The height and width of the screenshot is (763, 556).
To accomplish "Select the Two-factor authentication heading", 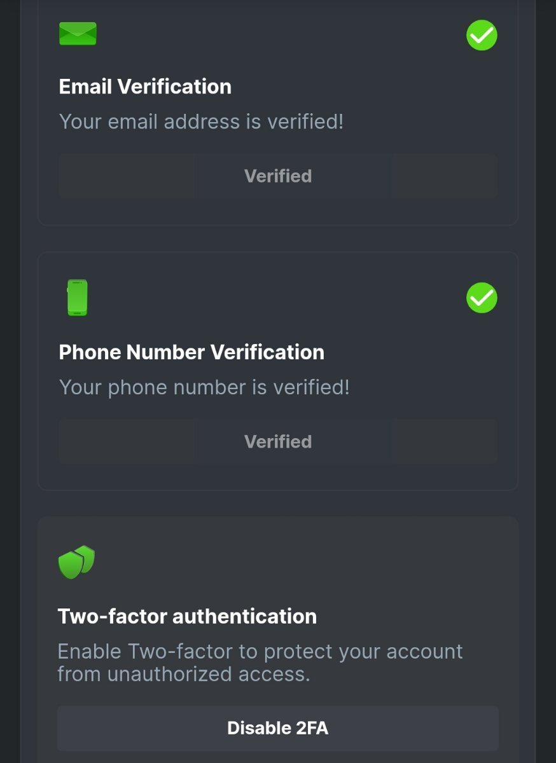I will [187, 616].
